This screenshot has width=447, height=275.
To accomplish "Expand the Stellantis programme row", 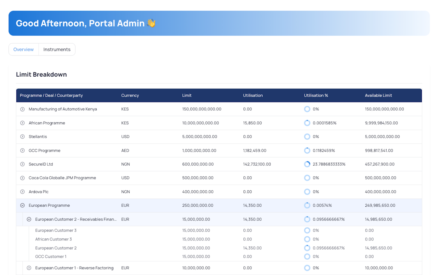I will click(x=22, y=137).
